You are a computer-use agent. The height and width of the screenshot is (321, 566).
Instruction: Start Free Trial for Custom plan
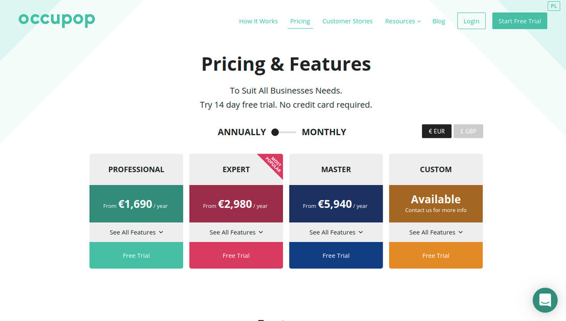(436, 255)
